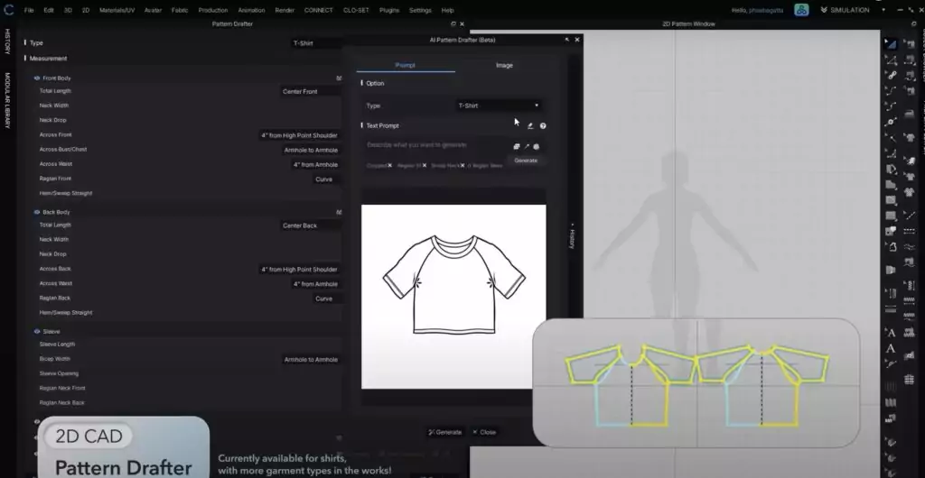Screen dimensions: 925x478
Task: Open Type T-Shirt dropdown in Pattern Drafter panel
Action: (316, 43)
